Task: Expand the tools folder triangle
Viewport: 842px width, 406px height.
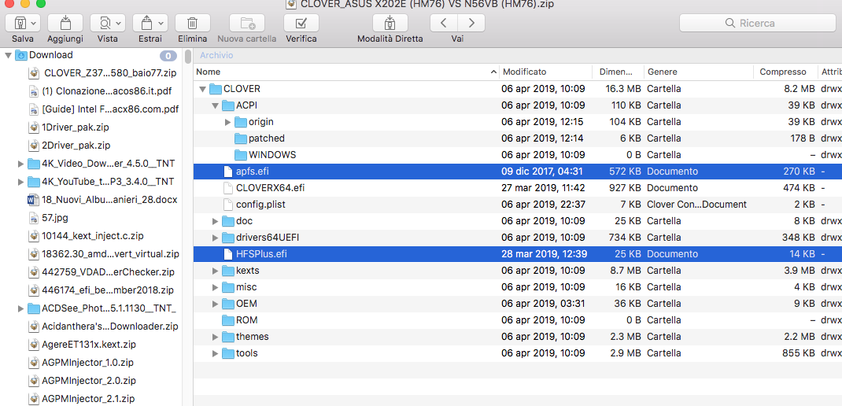Action: pos(216,353)
